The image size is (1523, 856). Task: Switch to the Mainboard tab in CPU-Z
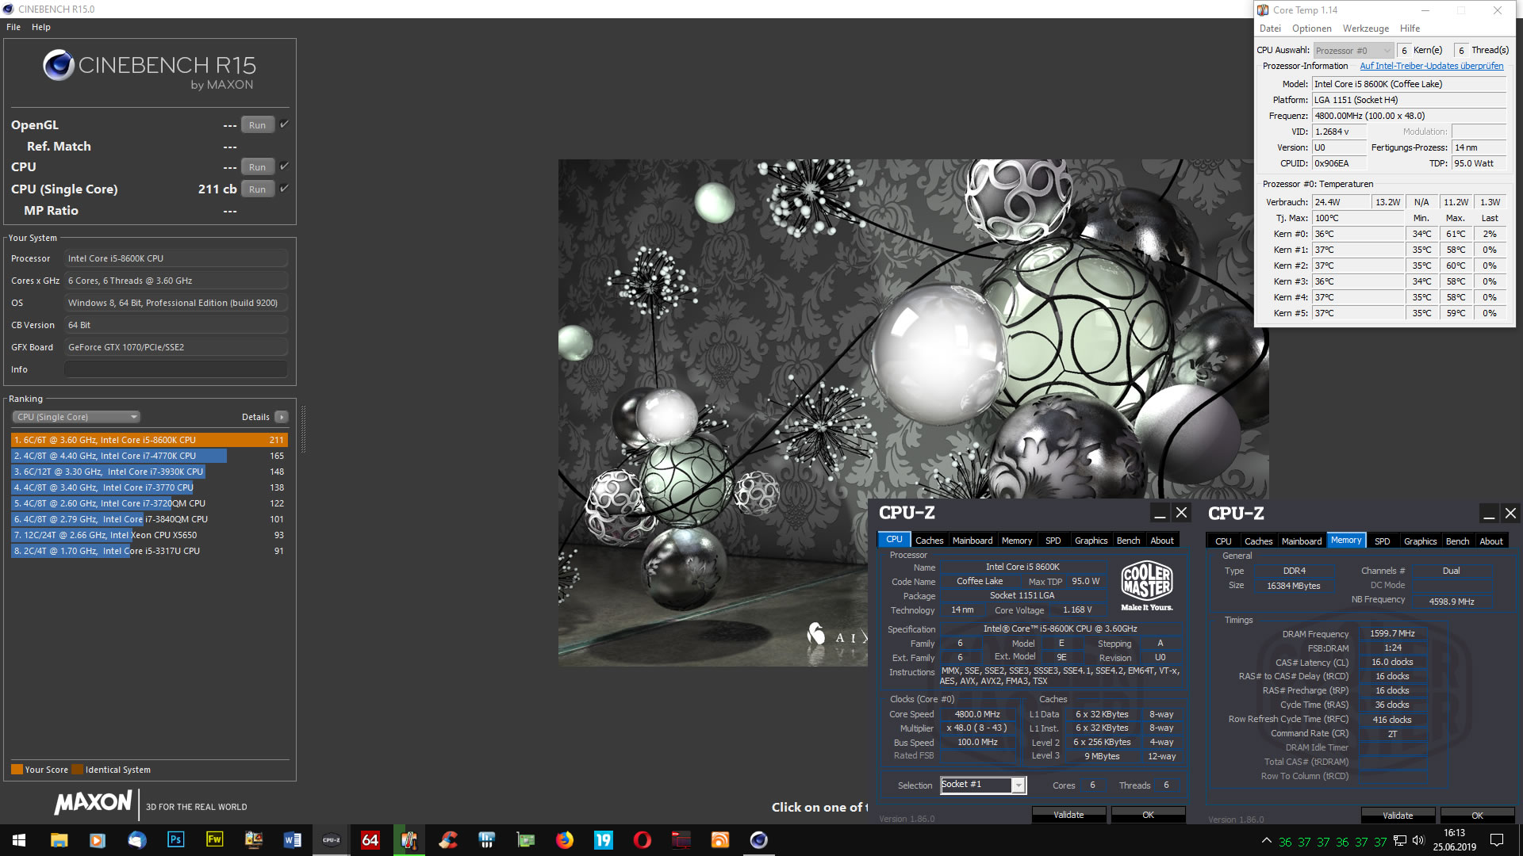(972, 541)
